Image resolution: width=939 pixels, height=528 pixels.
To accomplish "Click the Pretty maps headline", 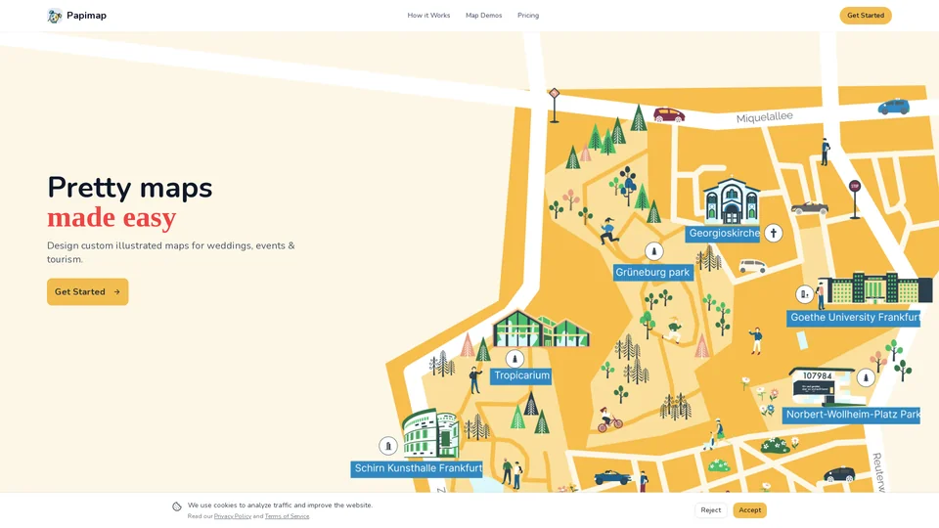I will (x=130, y=188).
